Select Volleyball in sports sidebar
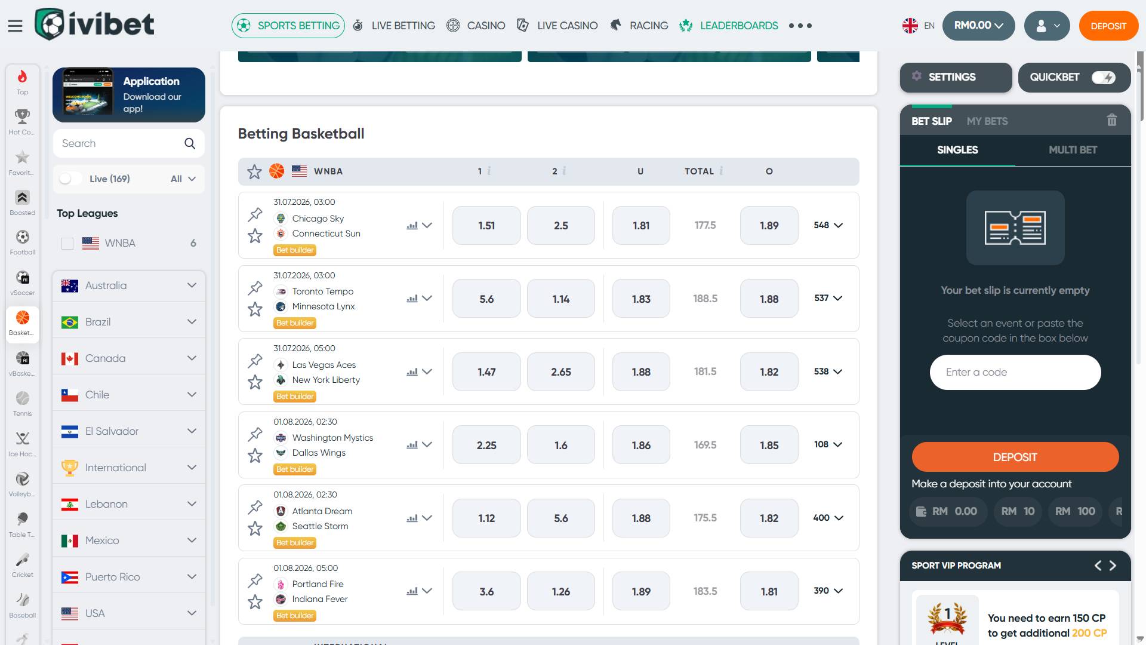The image size is (1146, 645). tap(23, 484)
